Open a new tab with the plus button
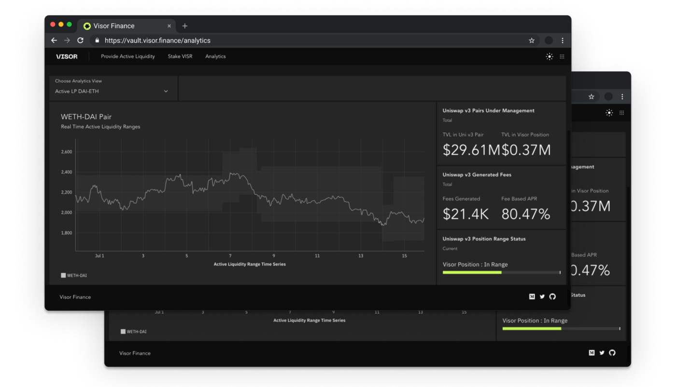 184,26
